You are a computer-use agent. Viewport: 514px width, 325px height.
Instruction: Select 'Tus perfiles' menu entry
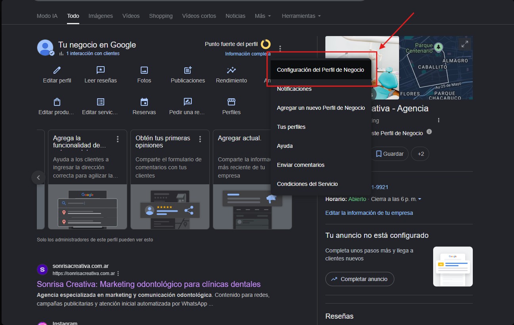tap(321, 127)
